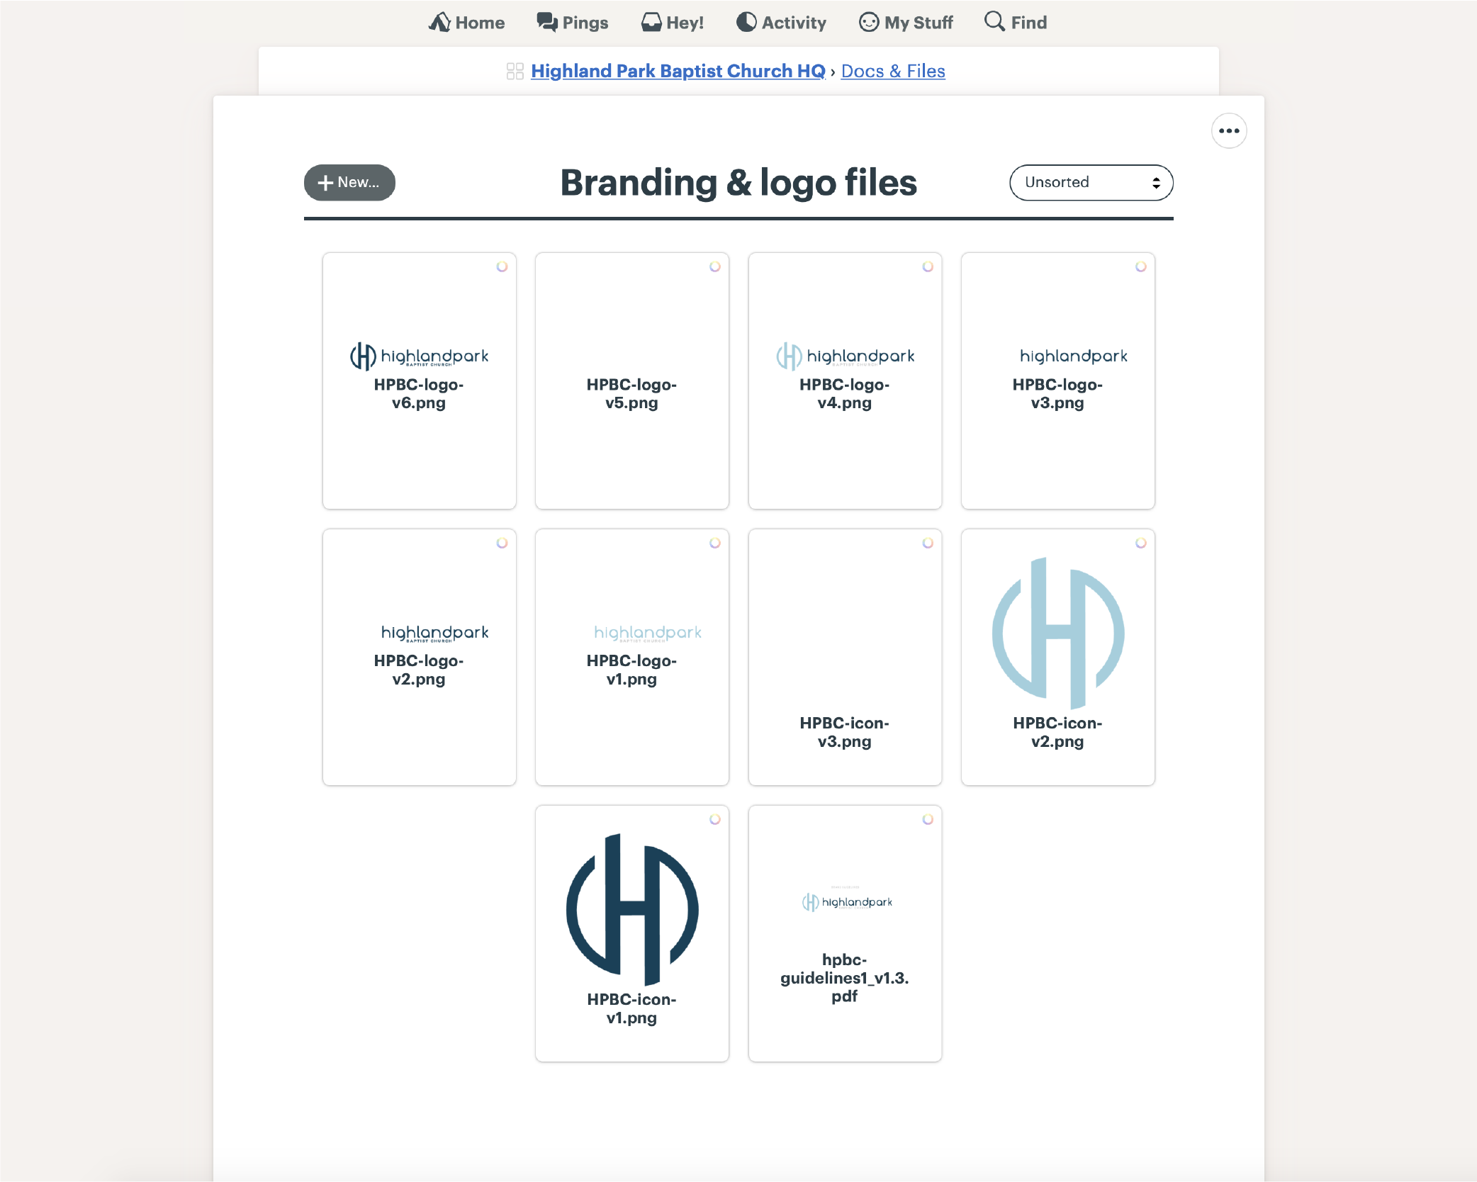Click color circle on HPBC-logo-v6.png card

(502, 266)
